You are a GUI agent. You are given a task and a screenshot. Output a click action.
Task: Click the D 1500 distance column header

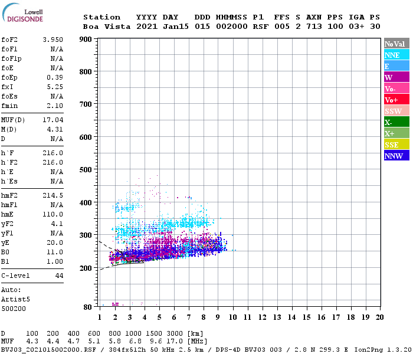pyautogui.click(x=154, y=333)
